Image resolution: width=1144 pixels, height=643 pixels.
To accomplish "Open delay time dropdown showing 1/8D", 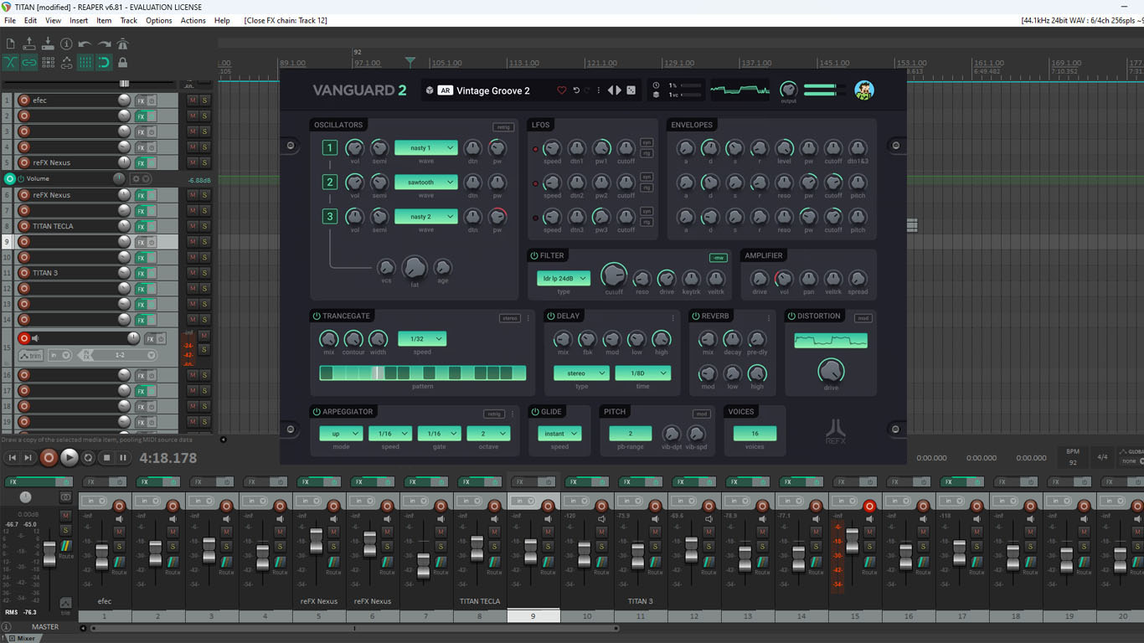I will 643,373.
